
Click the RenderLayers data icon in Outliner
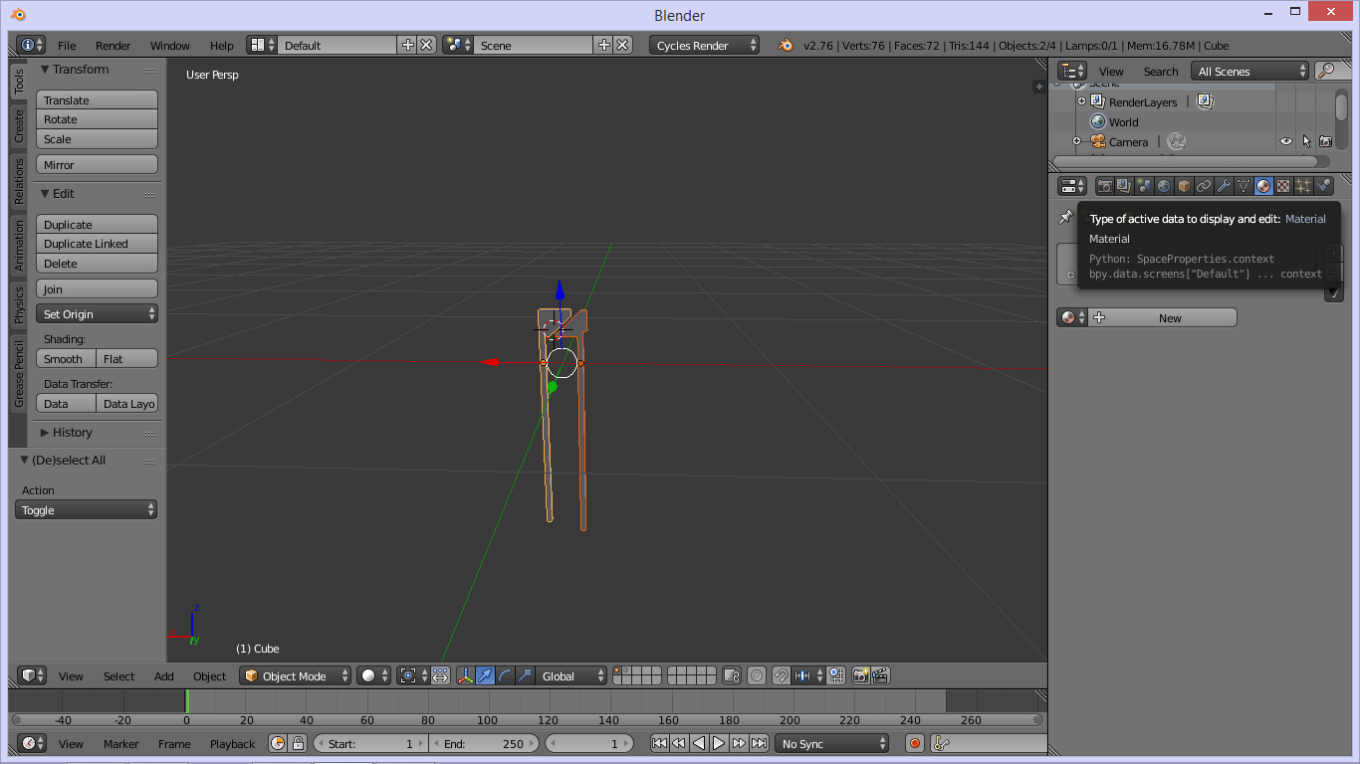point(1205,101)
